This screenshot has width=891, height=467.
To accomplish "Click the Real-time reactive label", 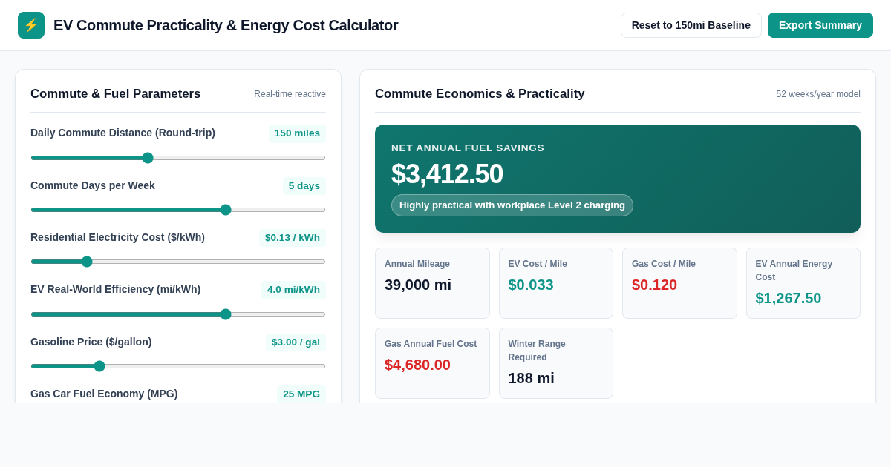I will coord(290,94).
